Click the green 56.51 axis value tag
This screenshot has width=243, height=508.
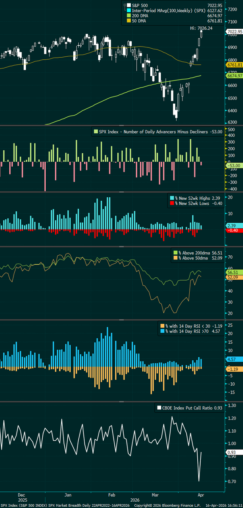pos(235,273)
